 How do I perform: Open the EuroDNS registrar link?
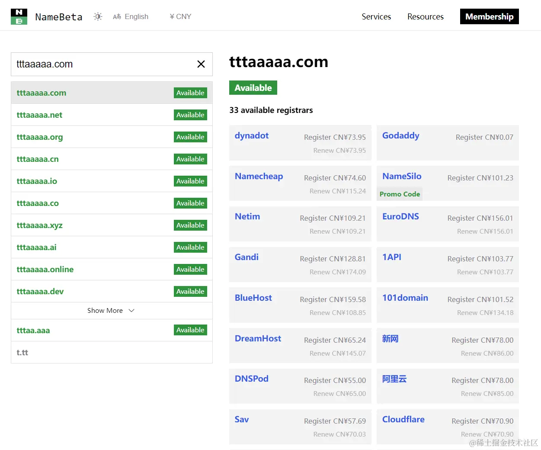(x=400, y=216)
